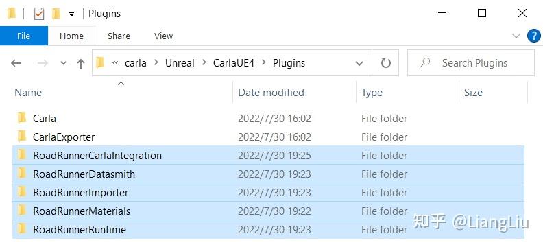Sort by Date modified column header
543x247 pixels.
tap(271, 93)
